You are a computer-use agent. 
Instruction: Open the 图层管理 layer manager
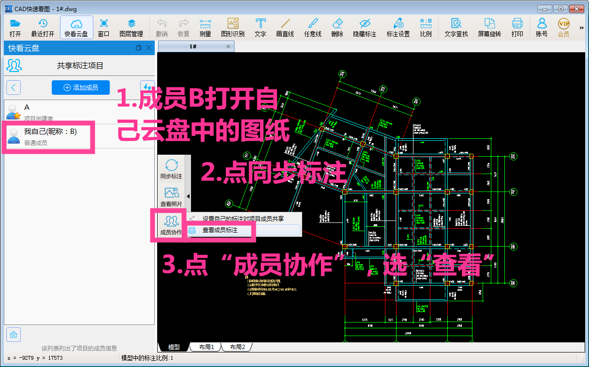131,28
